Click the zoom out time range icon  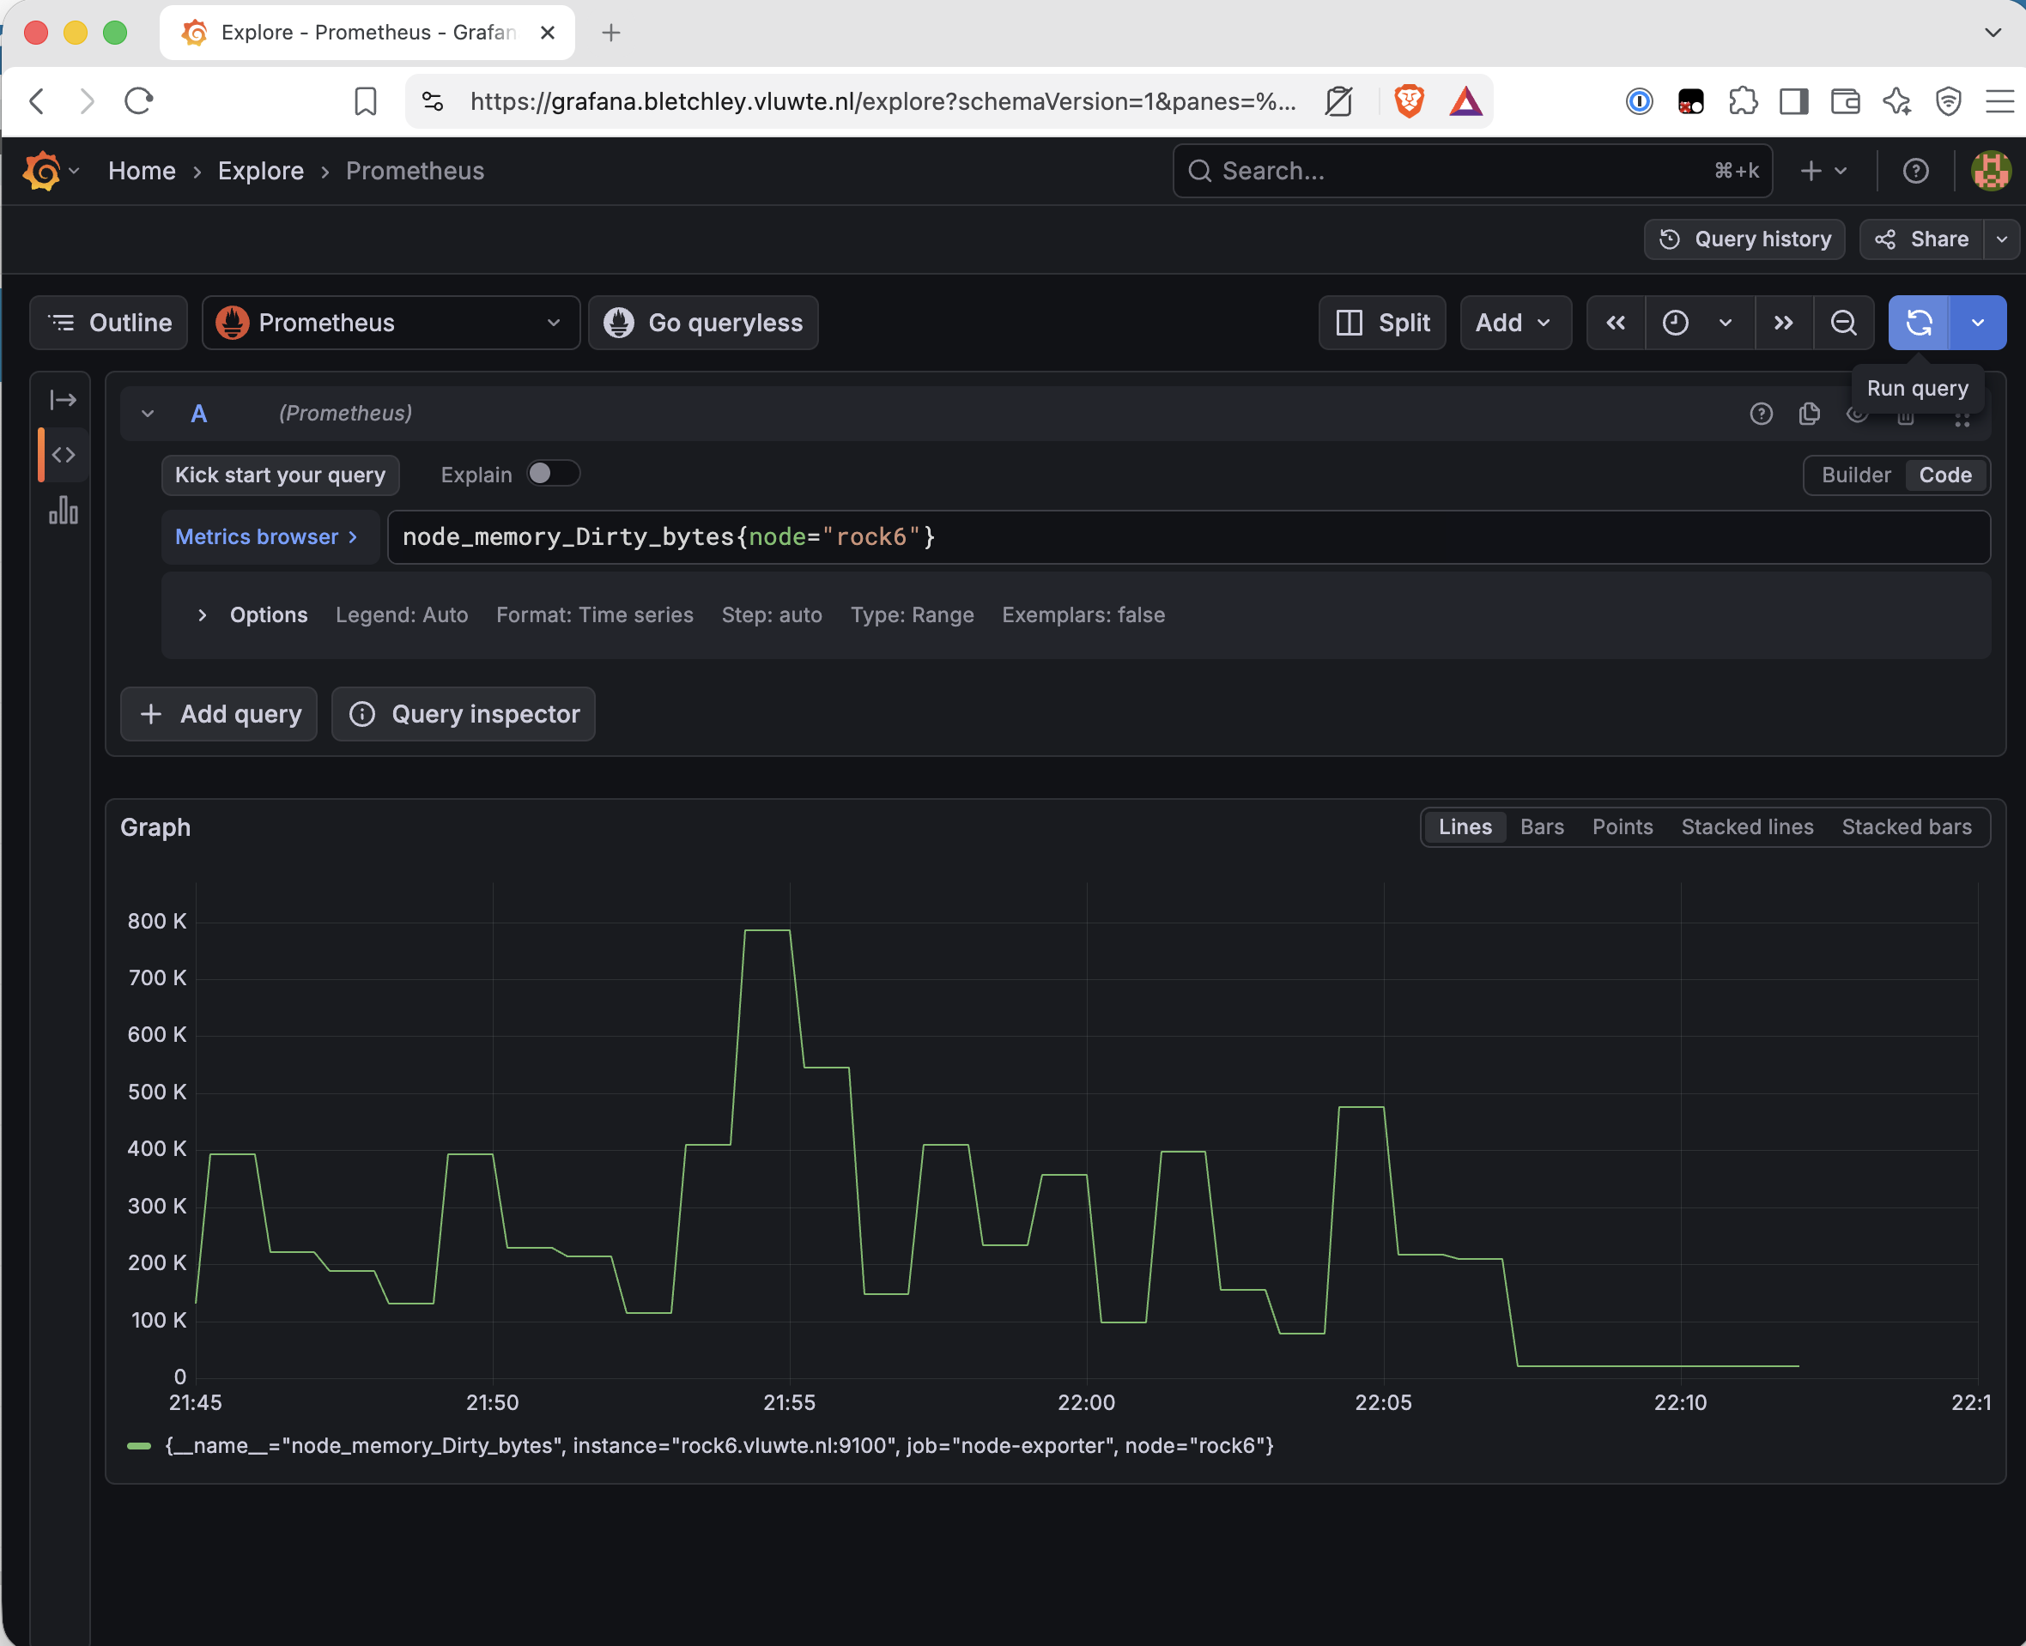(1843, 323)
